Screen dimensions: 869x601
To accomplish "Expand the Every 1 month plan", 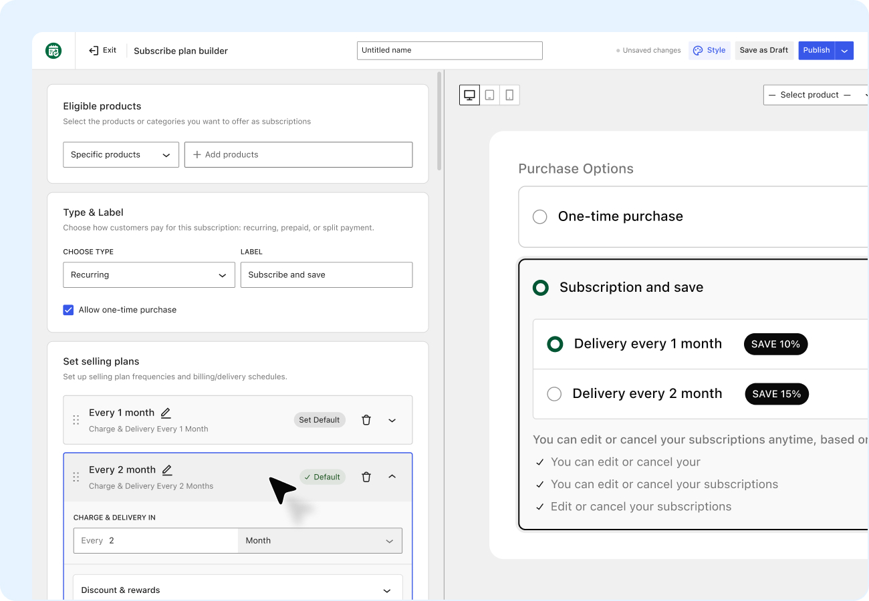I will click(392, 420).
